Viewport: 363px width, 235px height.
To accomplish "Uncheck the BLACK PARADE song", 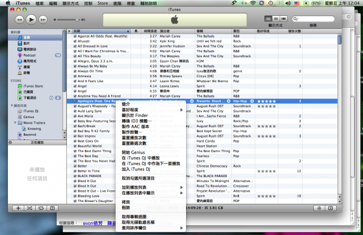I will [75, 176].
